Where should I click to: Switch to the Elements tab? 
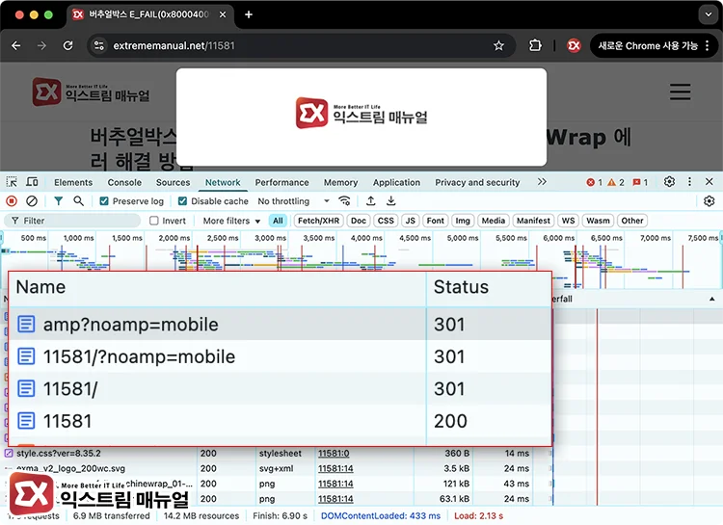[x=73, y=182]
